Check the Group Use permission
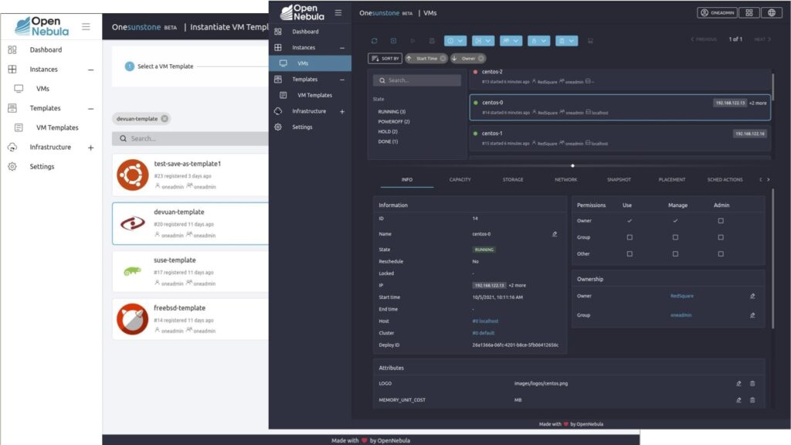The image size is (791, 445). [630, 237]
